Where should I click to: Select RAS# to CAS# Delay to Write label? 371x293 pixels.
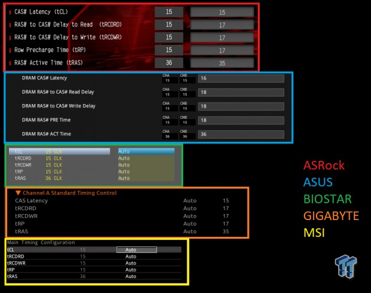(68, 37)
